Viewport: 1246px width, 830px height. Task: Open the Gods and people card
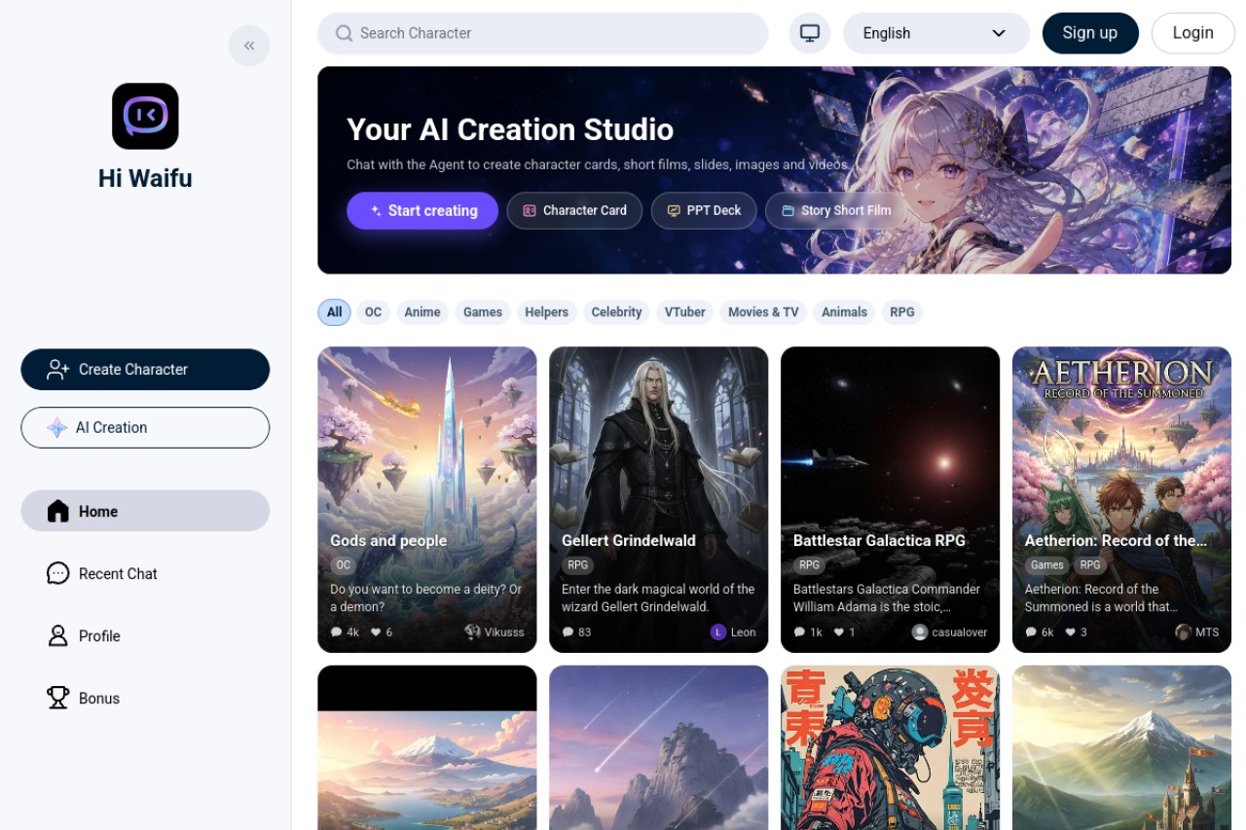[426, 499]
